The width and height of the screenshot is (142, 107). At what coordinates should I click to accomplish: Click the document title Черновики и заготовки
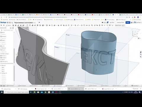[23, 23]
